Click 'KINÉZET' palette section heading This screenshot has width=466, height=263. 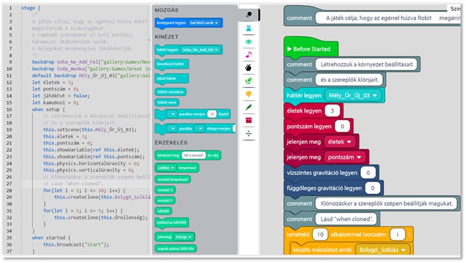166,37
